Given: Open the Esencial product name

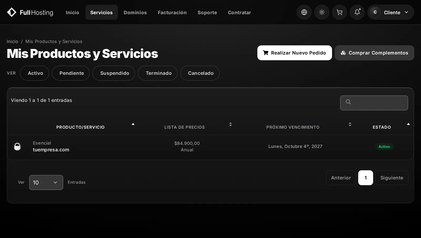Looking at the screenshot, I should pyautogui.click(x=42, y=143).
